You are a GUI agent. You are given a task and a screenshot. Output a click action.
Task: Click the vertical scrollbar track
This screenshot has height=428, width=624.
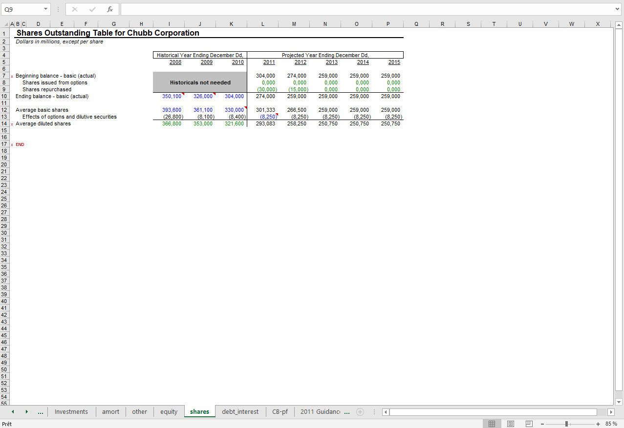[618, 212]
